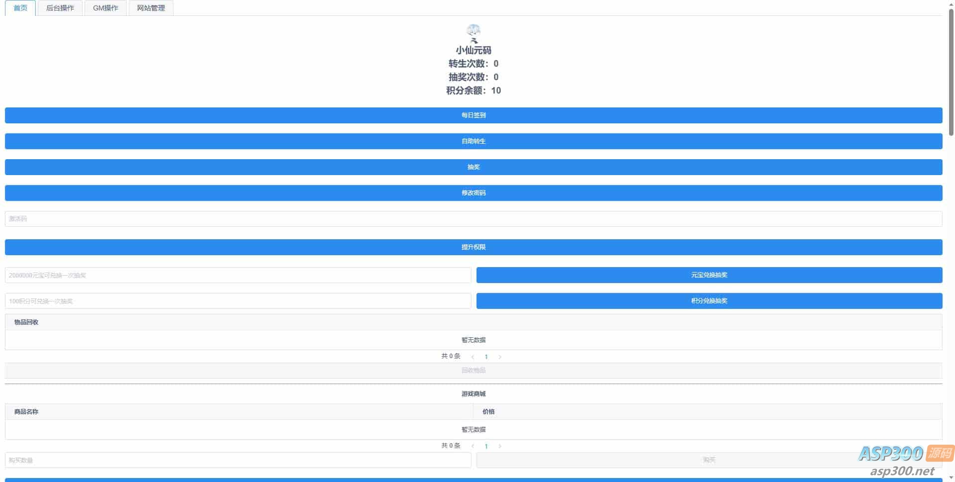
Task: Go to previous page in 物品回收 pagination
Action: coord(473,357)
